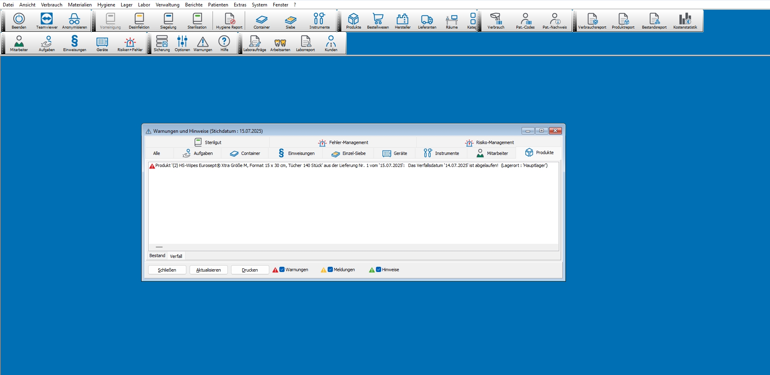This screenshot has height=375, width=770.
Task: Open the Hygiene Report icon
Action: 229,21
